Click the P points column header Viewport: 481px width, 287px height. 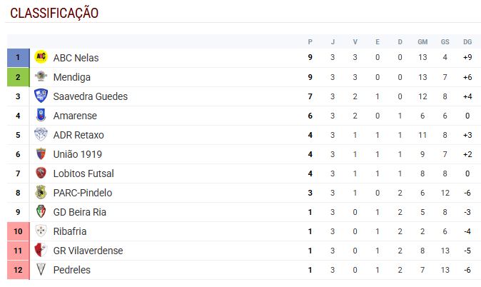310,41
